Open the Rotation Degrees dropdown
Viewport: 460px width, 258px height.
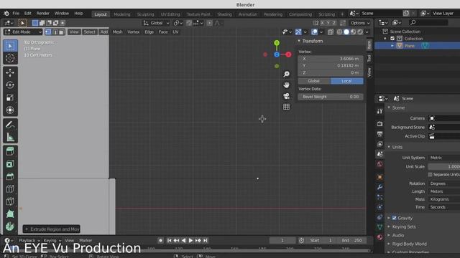[444, 183]
